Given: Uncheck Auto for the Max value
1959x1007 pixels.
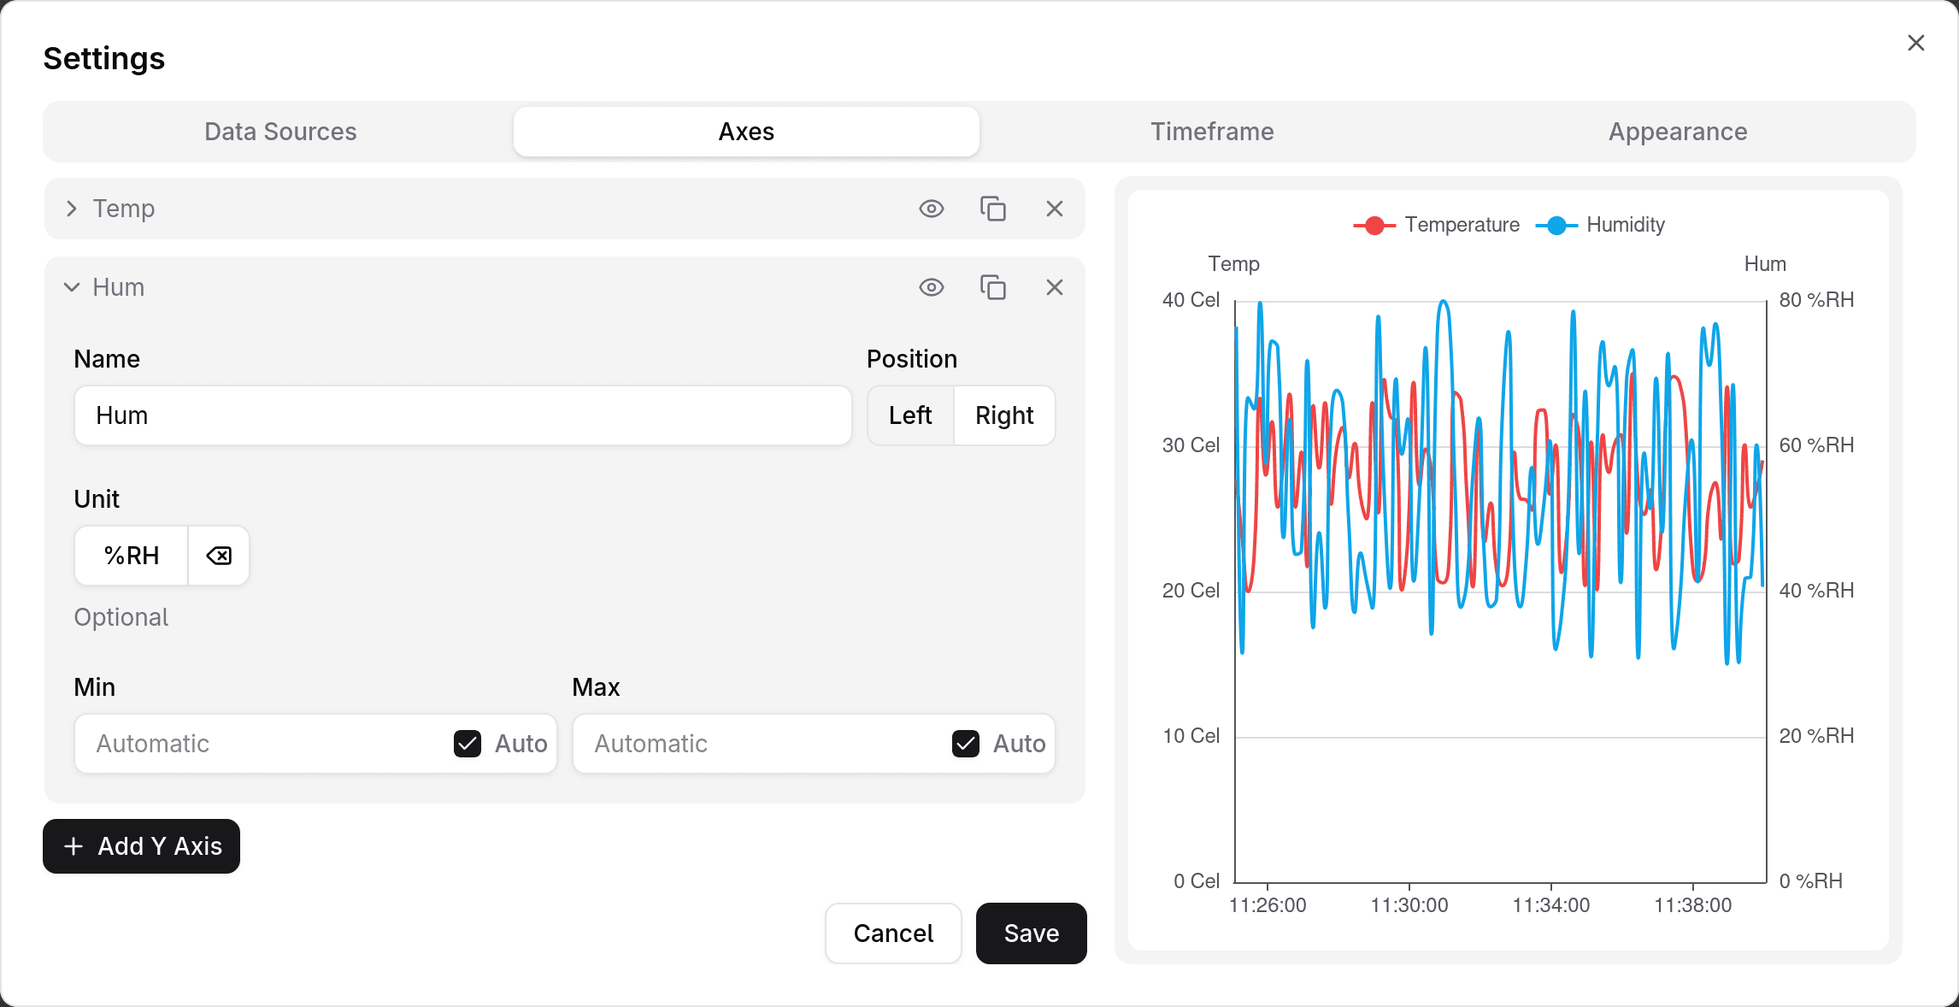Looking at the screenshot, I should tap(966, 744).
